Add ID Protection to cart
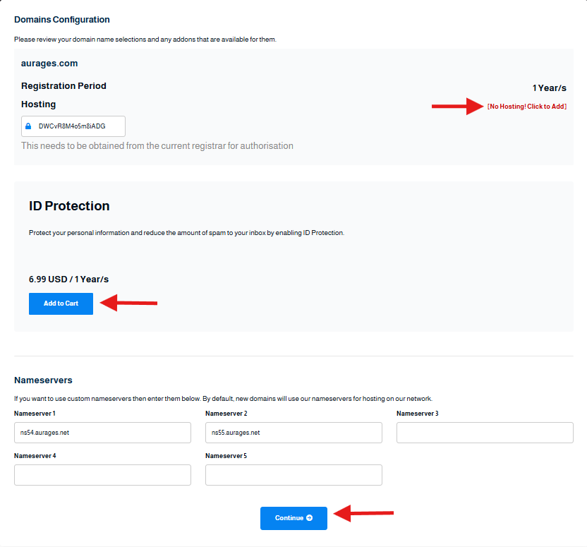The image size is (587, 547). [x=61, y=303]
